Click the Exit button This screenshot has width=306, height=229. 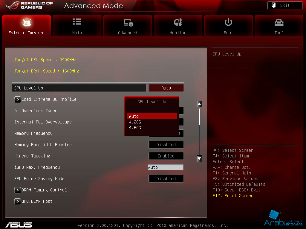(x=285, y=5)
